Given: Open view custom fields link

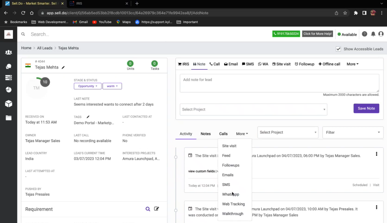Looking at the screenshot, I should (201, 171).
